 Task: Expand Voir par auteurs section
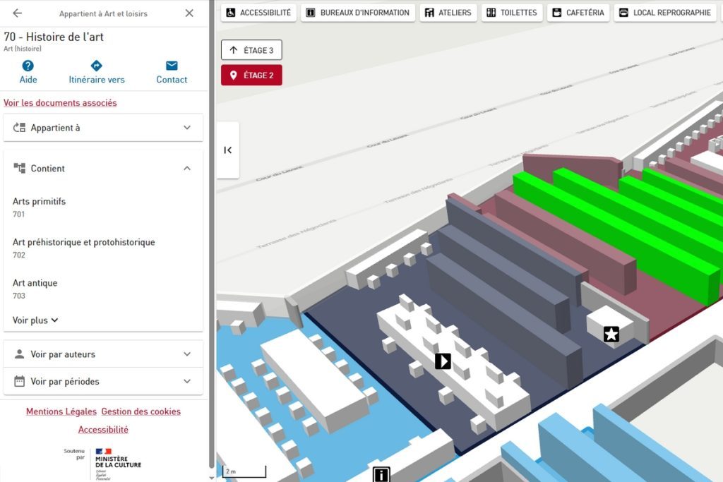click(x=103, y=354)
